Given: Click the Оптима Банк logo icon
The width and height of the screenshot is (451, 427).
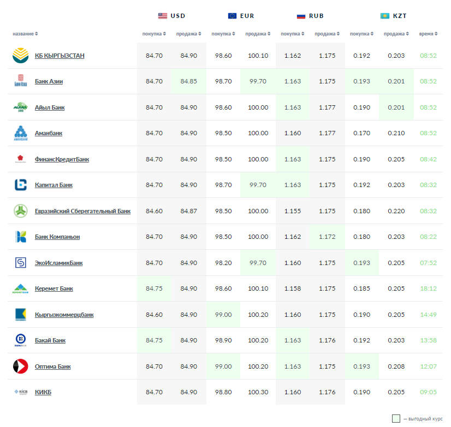Looking at the screenshot, I should [20, 366].
